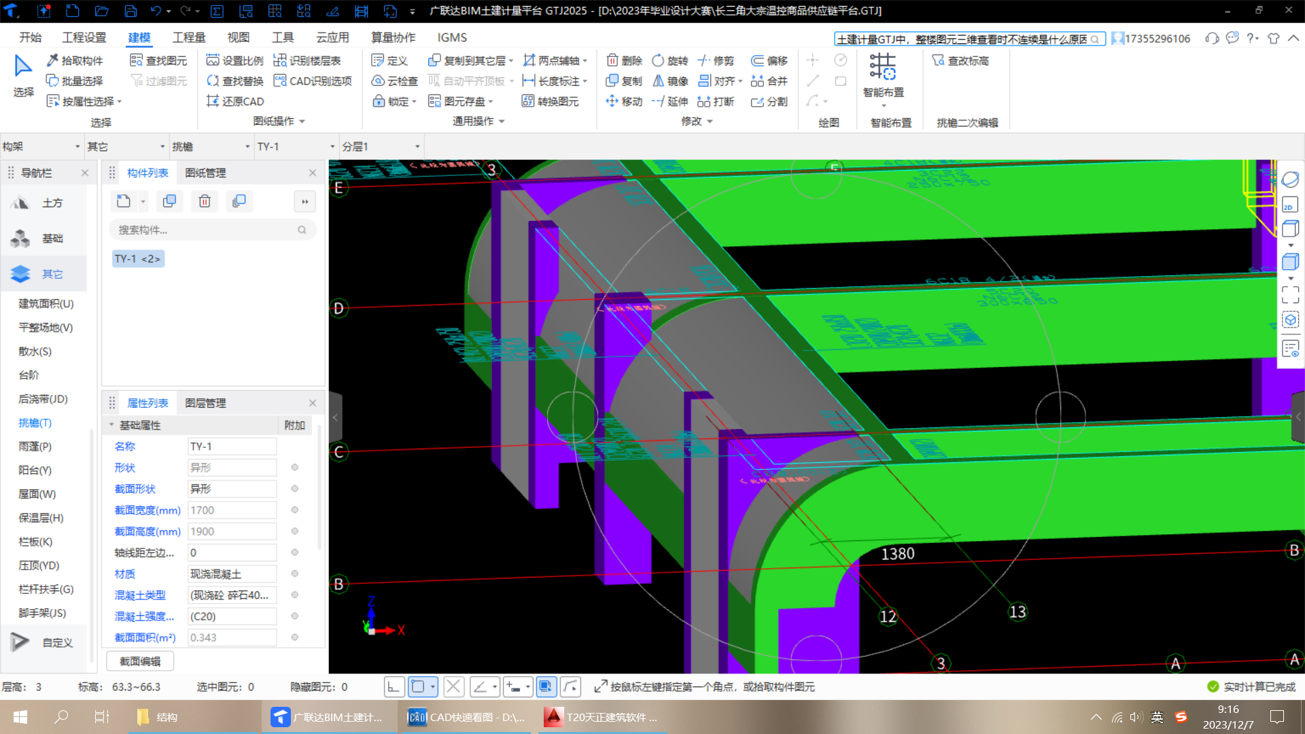
Task: Click the 删除 delete tool
Action: point(624,60)
